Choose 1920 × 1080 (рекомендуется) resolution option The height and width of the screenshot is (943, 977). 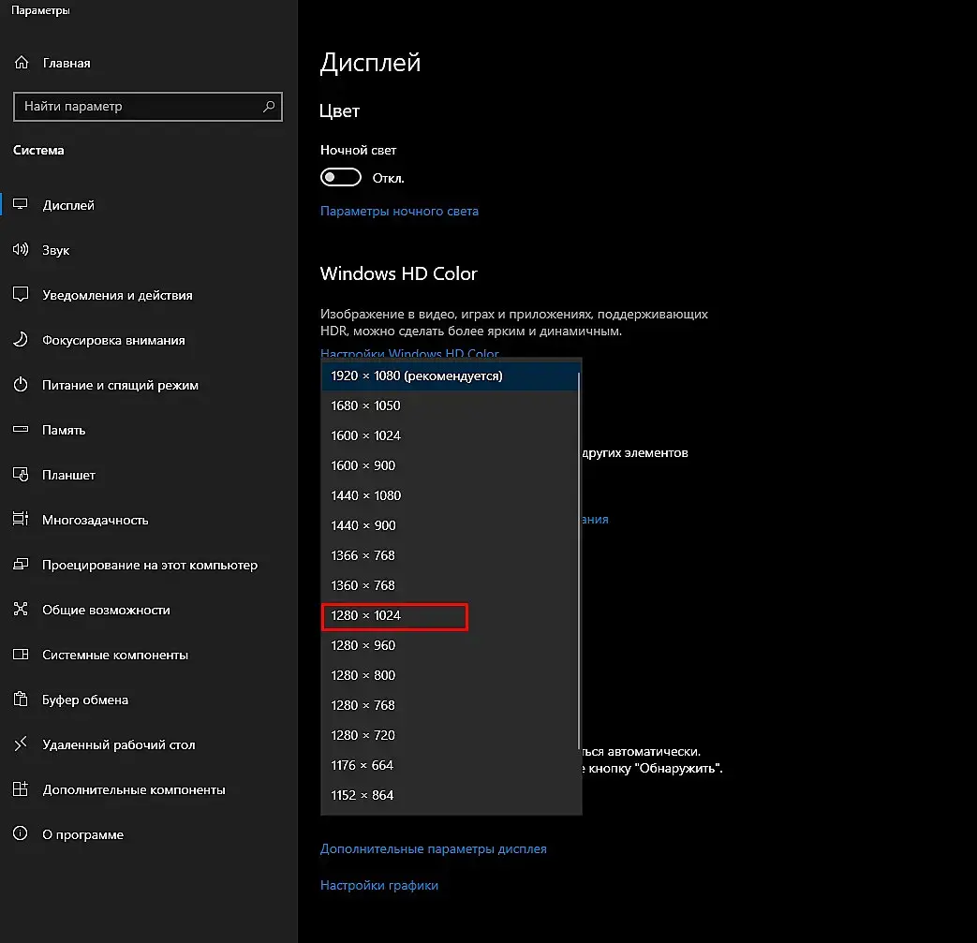point(450,376)
